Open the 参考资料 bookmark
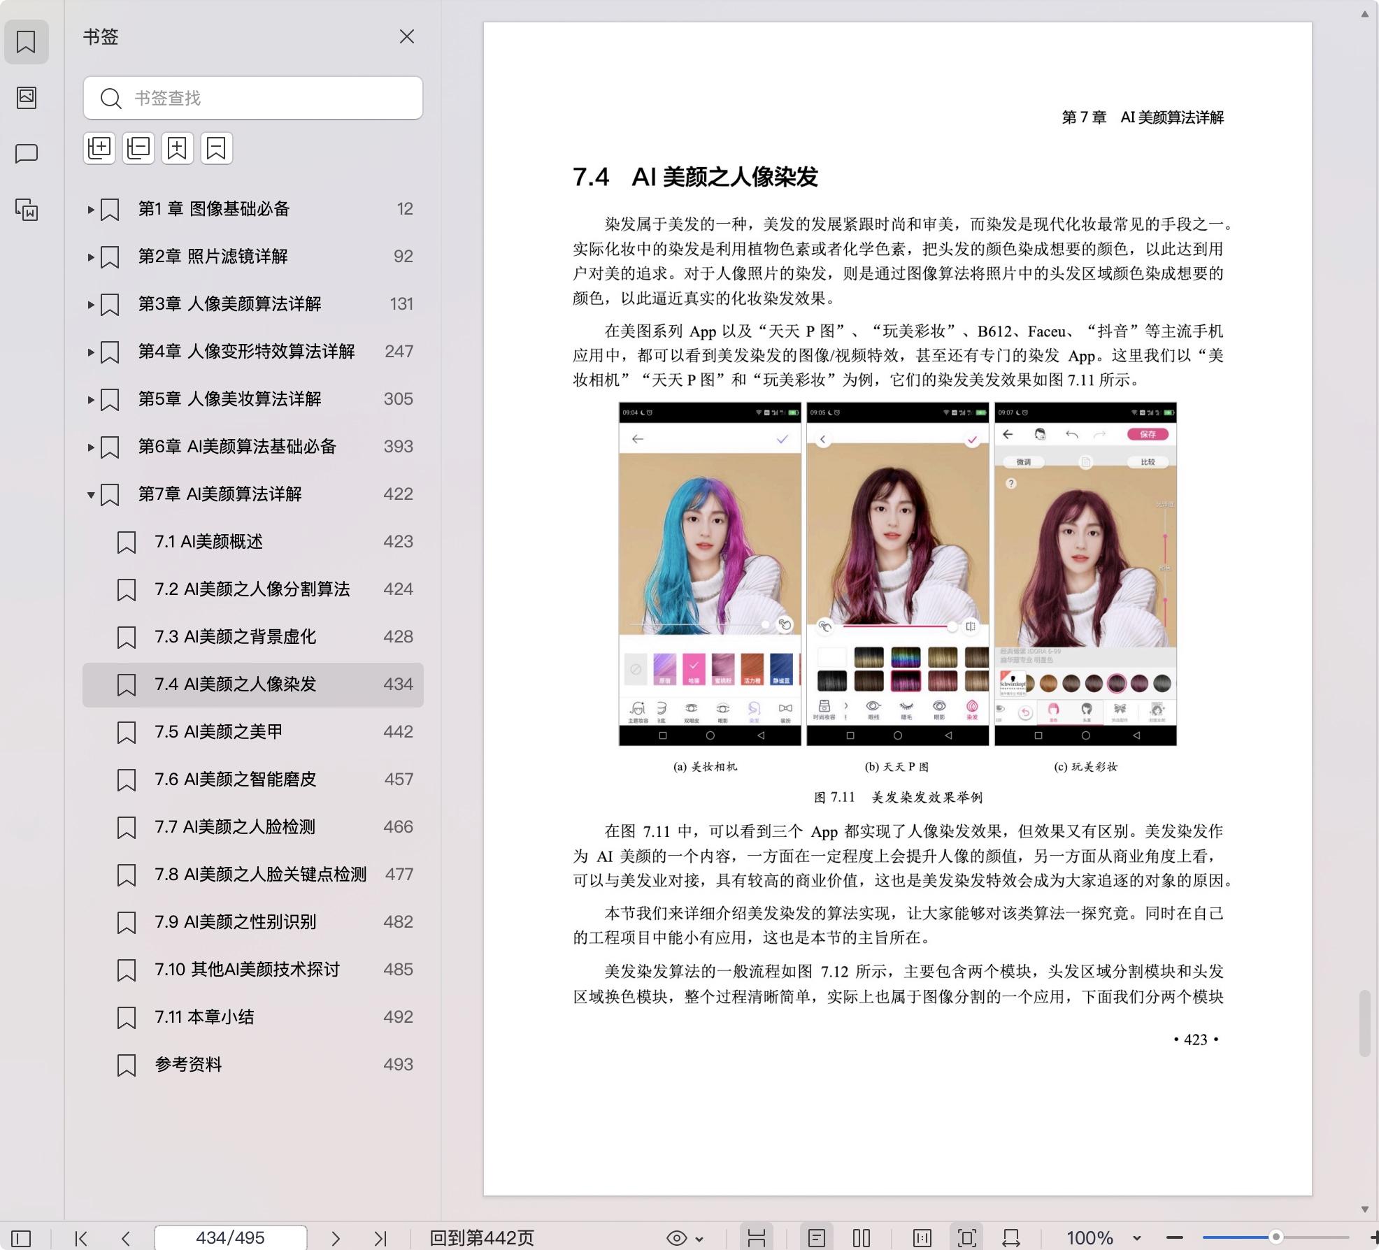This screenshot has height=1250, width=1379. (253, 1065)
